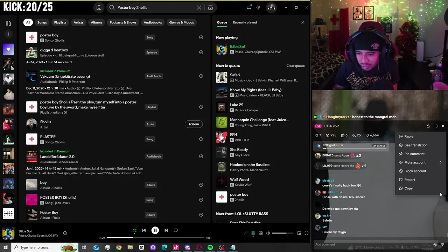
Task: Filter search results by Playlists
Action: tap(60, 22)
